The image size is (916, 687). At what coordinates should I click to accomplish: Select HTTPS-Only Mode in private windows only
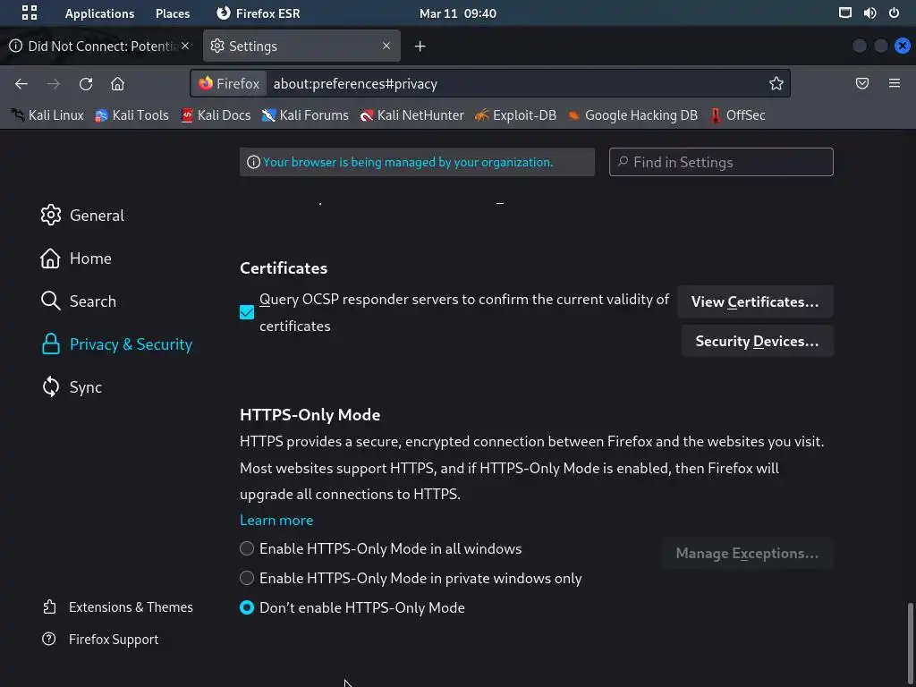[247, 578]
